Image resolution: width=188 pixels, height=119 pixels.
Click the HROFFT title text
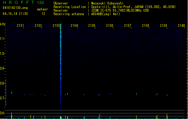19,2
